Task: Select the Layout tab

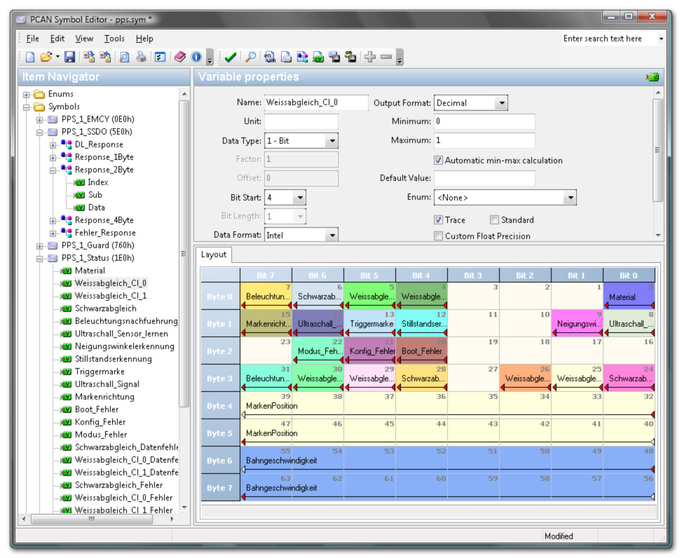Action: [214, 254]
